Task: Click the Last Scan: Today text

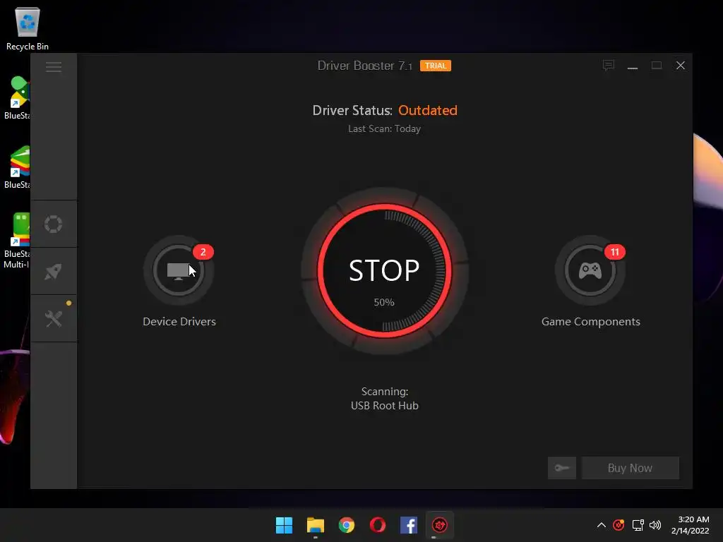Action: (x=384, y=128)
